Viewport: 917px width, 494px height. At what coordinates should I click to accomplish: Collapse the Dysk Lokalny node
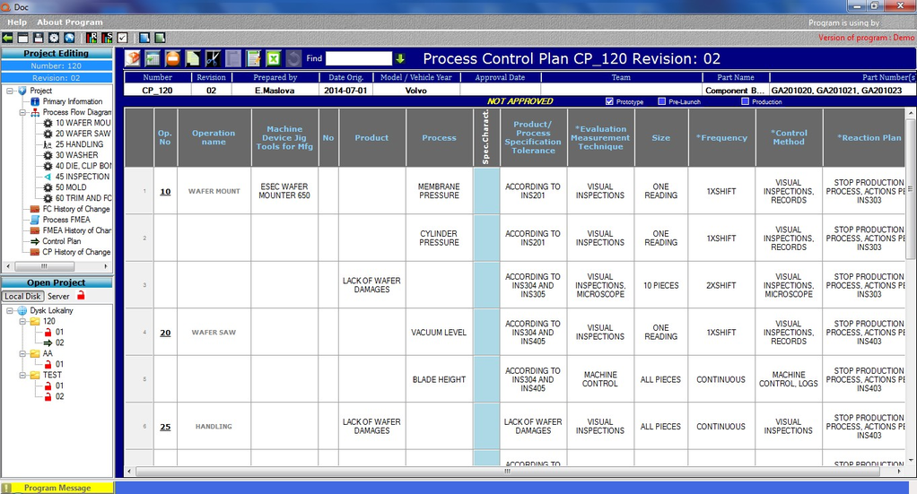[x=10, y=310]
